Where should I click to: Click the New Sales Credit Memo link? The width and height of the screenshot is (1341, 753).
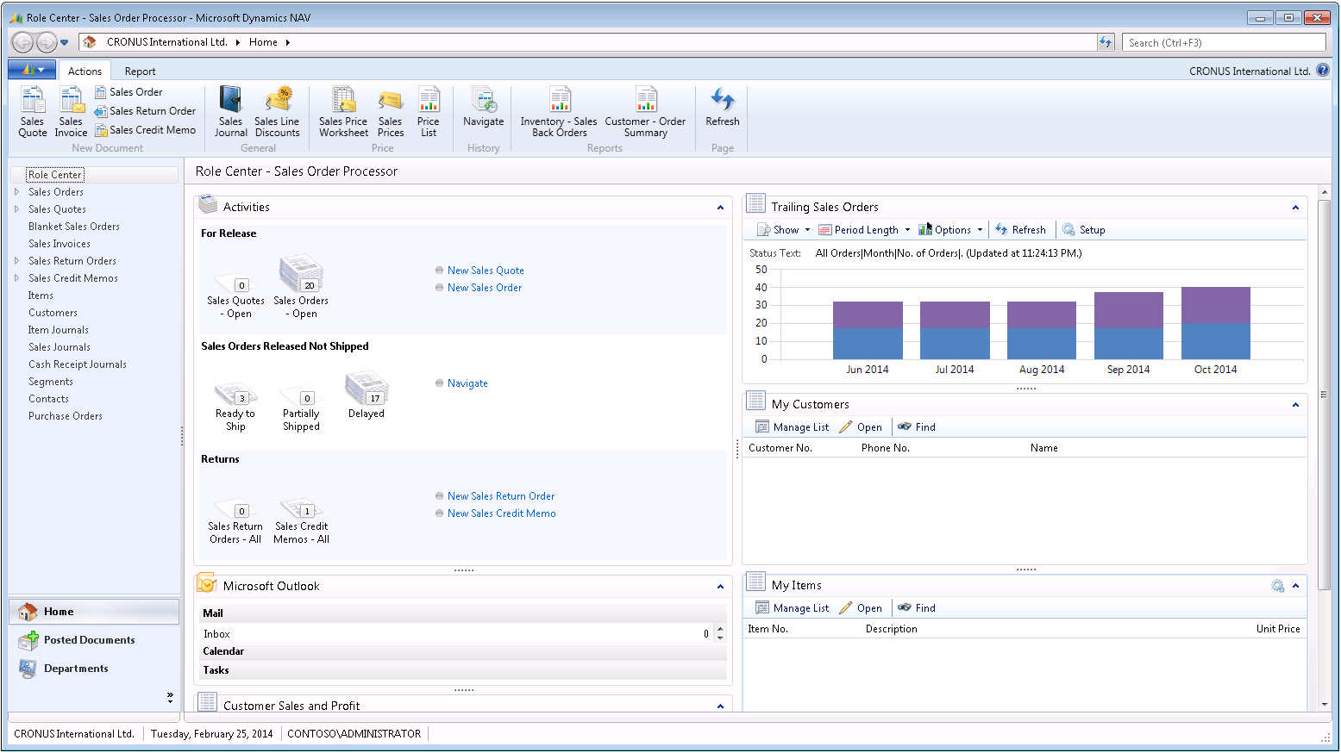pos(501,513)
